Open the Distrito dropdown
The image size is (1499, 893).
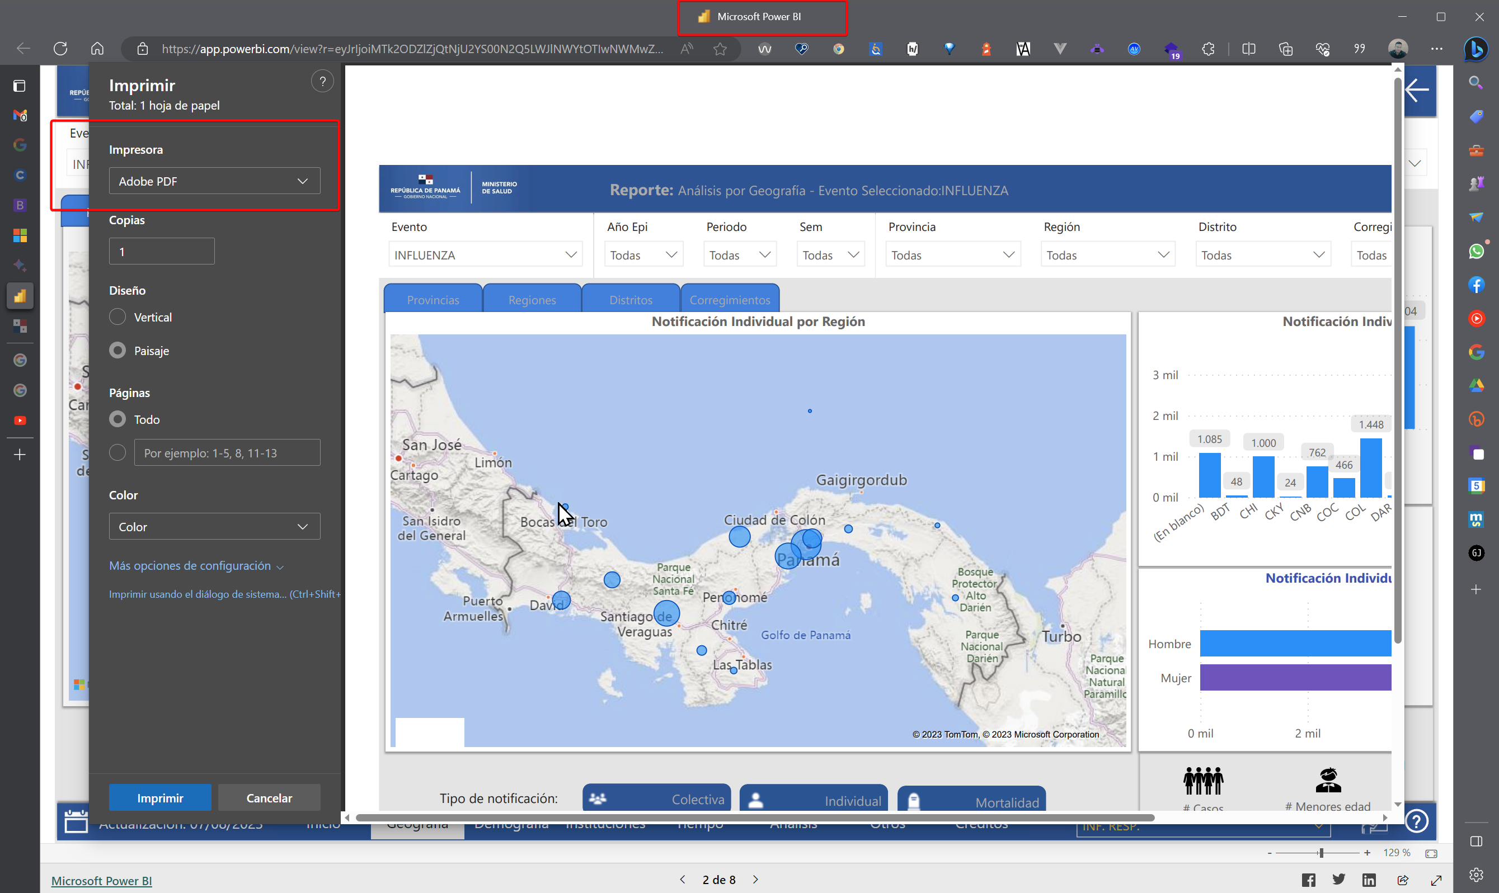pos(1263,255)
